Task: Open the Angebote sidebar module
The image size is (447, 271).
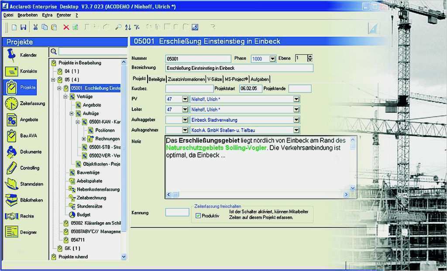Action: pyautogui.click(x=21, y=120)
